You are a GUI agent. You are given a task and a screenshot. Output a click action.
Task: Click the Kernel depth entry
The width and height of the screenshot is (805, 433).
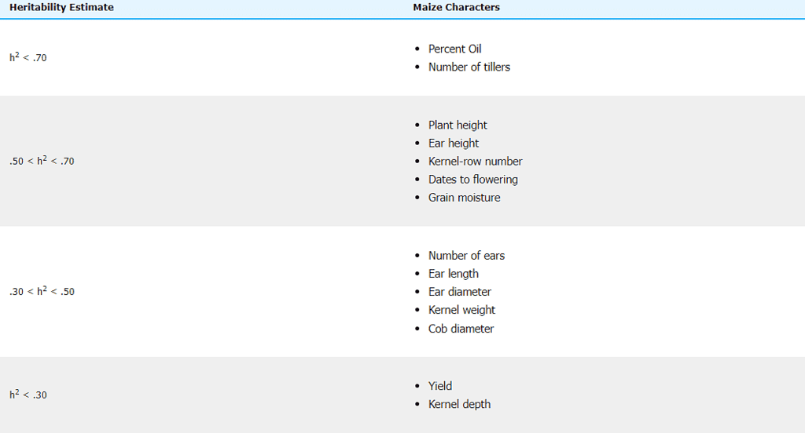coord(459,404)
